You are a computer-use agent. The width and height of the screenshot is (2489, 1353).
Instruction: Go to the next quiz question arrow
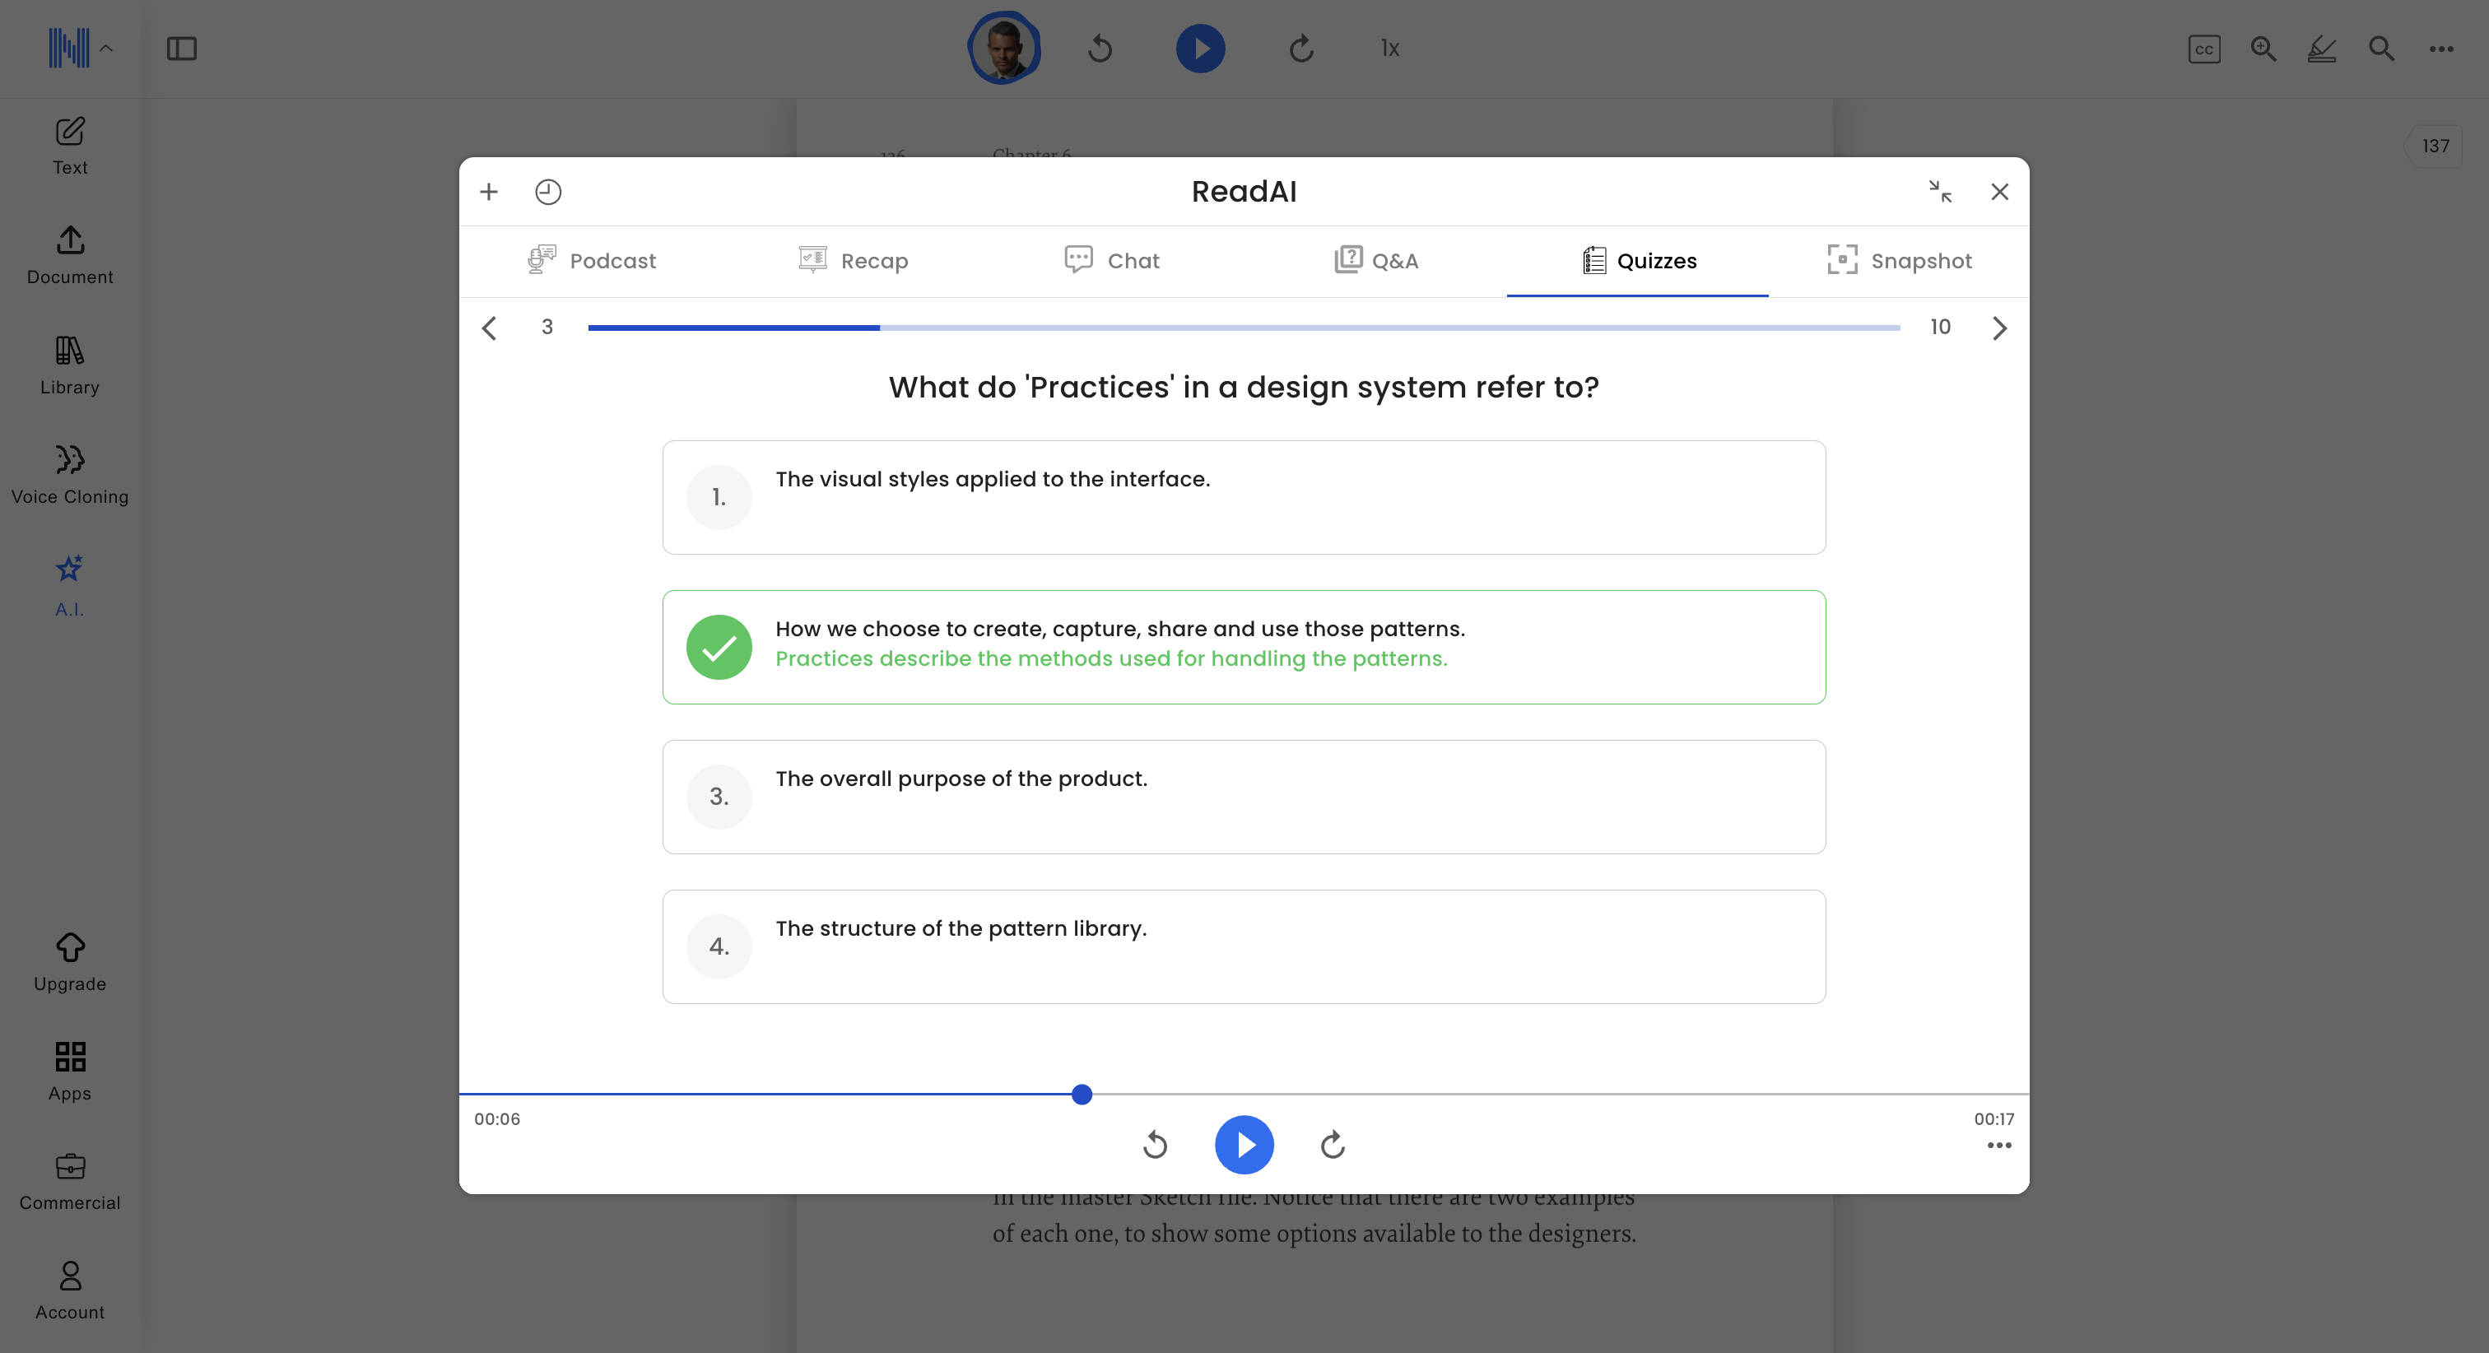[1999, 328]
